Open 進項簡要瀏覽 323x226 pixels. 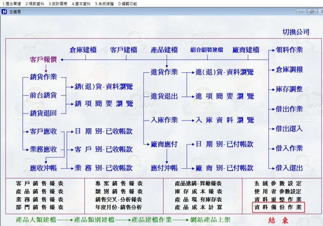[x=225, y=96]
